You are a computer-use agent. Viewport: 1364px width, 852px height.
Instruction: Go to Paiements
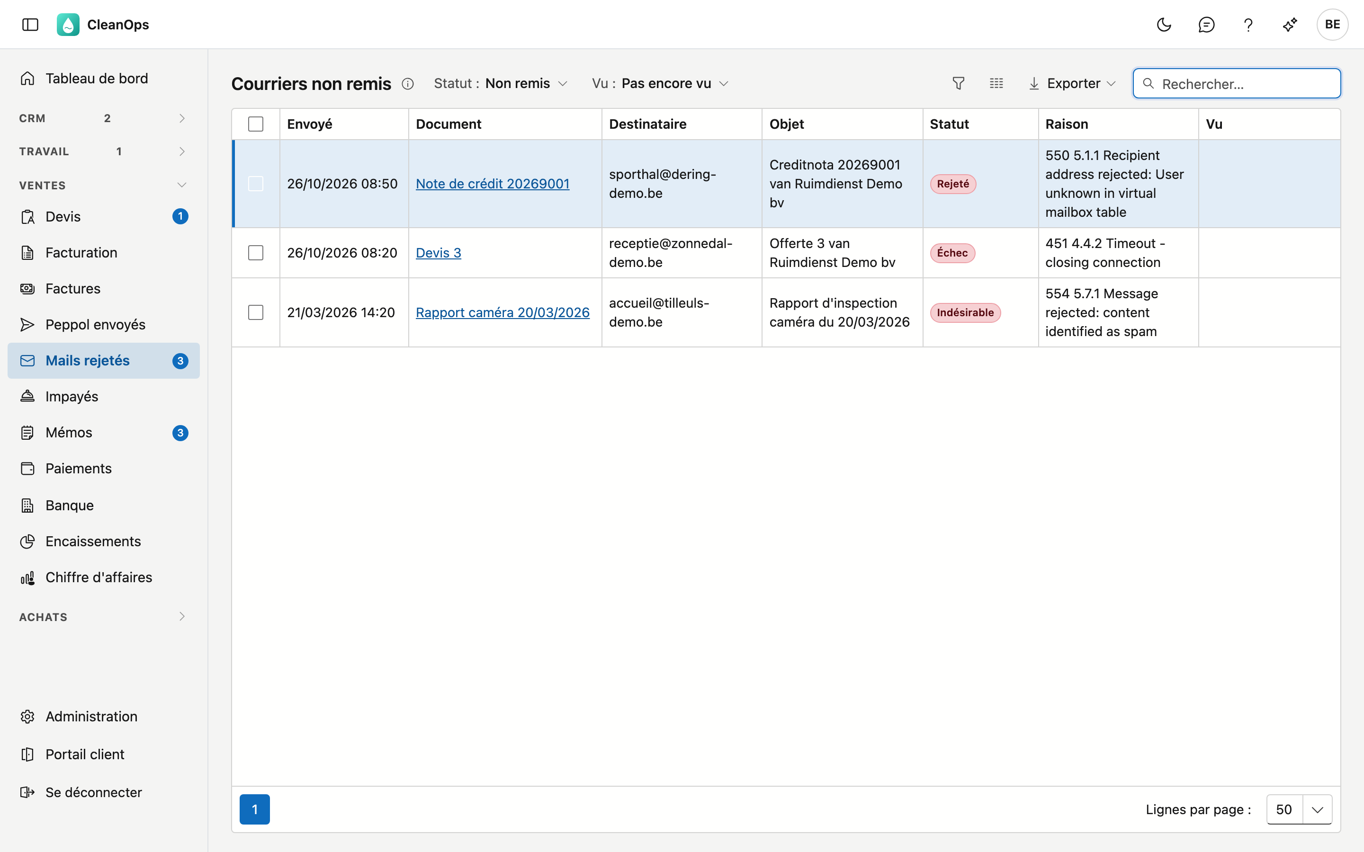(104, 469)
